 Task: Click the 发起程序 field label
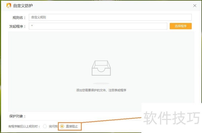point(17,26)
